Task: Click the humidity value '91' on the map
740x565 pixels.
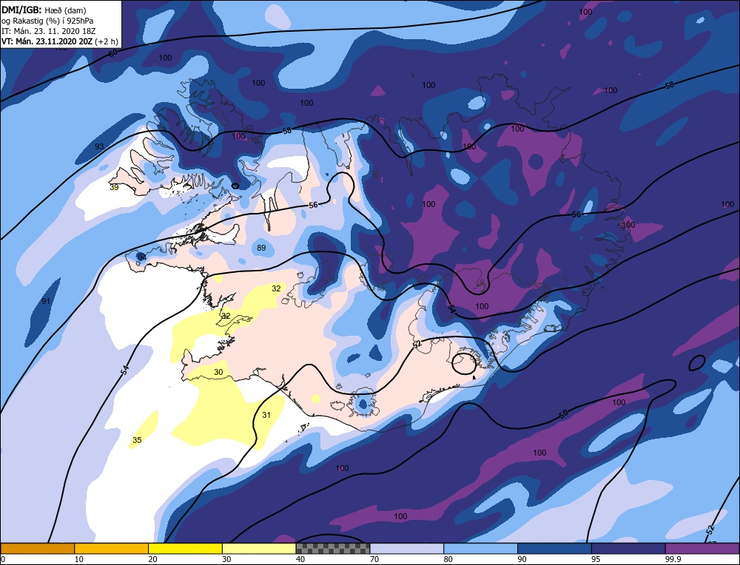Action: (46, 301)
